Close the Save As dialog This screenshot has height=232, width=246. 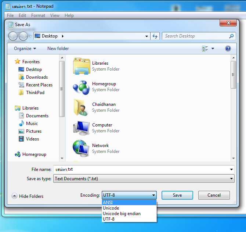tap(228, 23)
